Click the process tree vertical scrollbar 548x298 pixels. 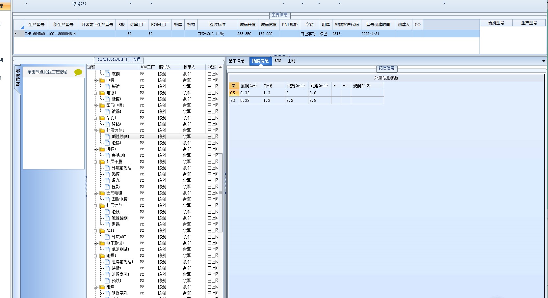[221, 193]
